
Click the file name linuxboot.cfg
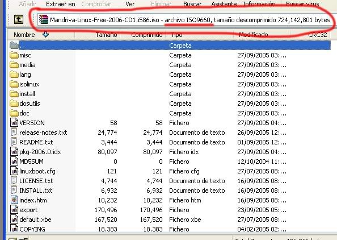pos(37,171)
